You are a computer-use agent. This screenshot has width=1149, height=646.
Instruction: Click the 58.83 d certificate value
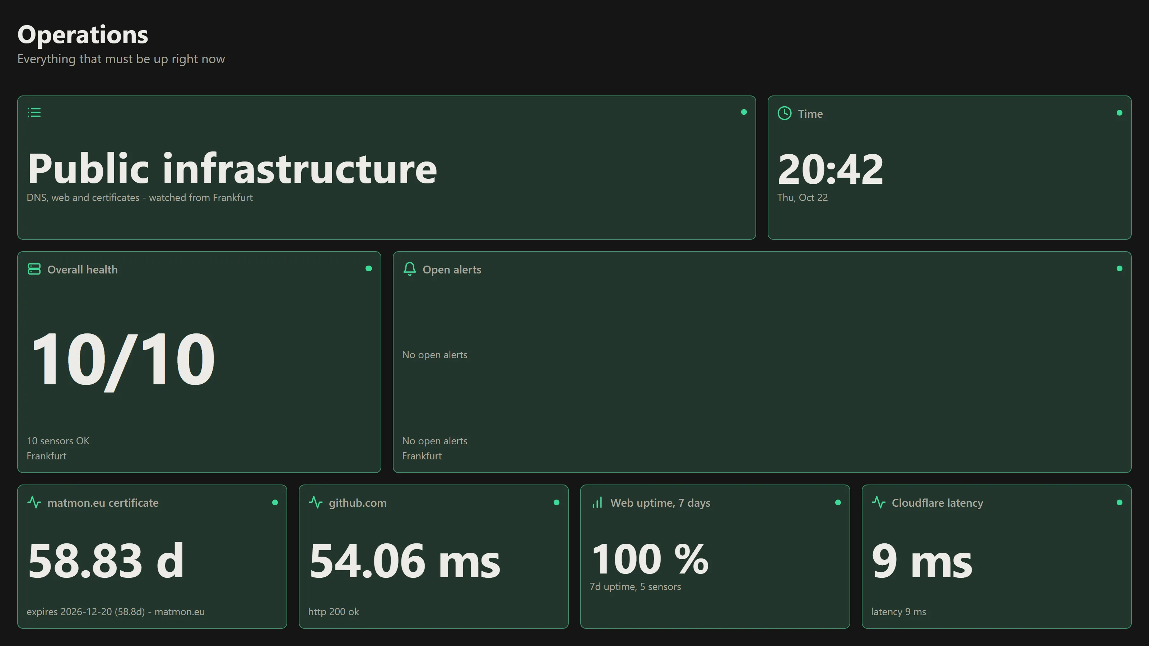pos(106,560)
